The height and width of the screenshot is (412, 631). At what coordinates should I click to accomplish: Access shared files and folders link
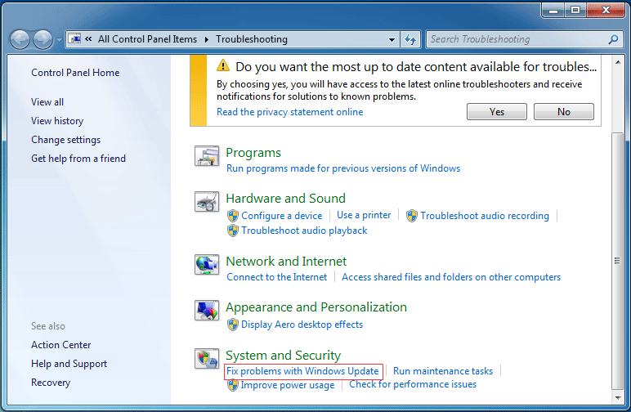451,277
